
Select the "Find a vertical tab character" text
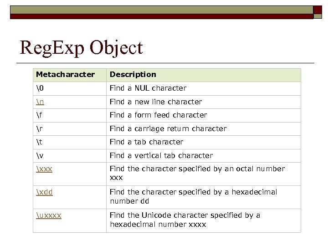tap(161, 156)
